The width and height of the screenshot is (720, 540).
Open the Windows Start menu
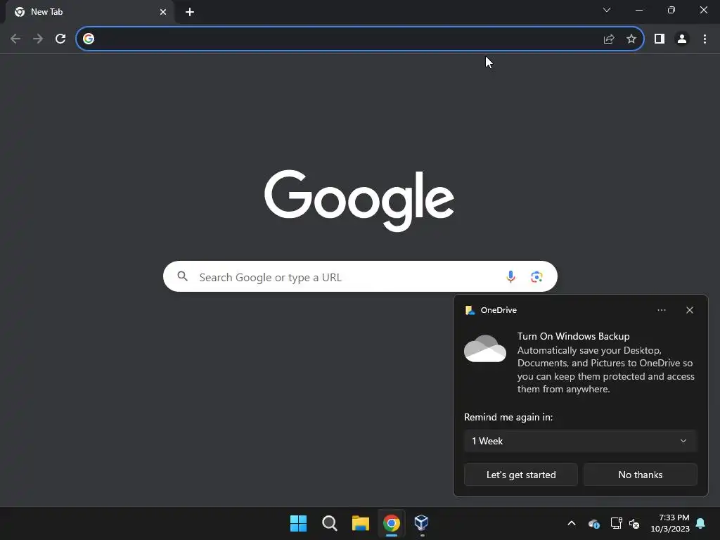pyautogui.click(x=298, y=523)
